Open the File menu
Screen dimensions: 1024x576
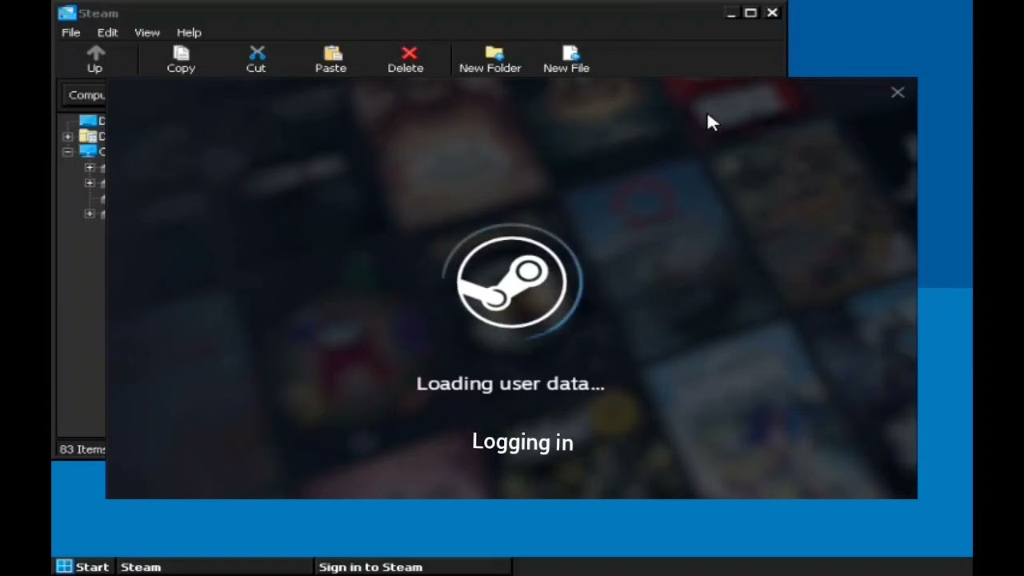71,33
